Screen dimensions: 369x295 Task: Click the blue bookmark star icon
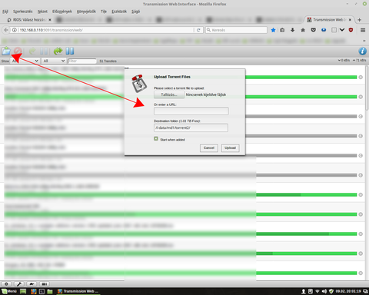(x=273, y=30)
